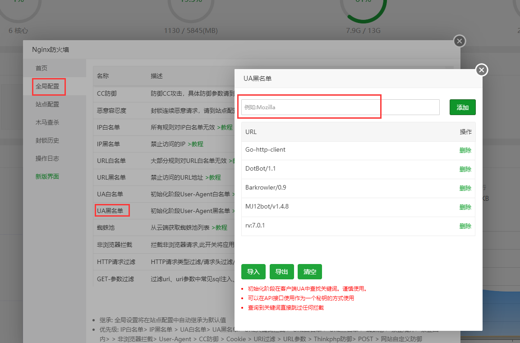Switch to the 新版界面 link
This screenshot has width=520, height=343.
[x=47, y=176]
